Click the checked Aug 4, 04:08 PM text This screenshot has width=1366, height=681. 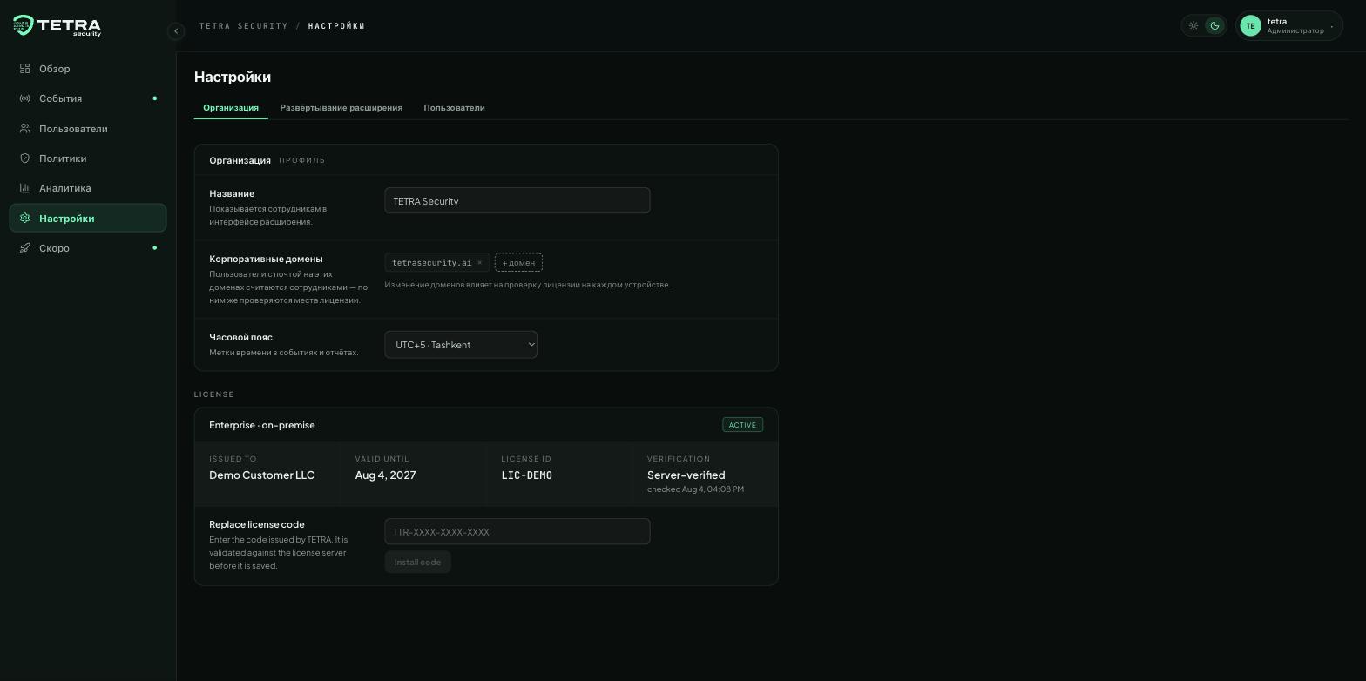point(695,489)
